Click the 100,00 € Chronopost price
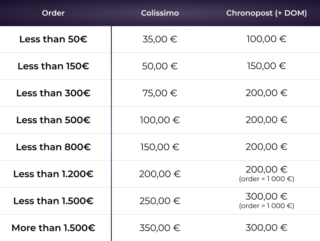Screen dimensions: 320x241 pos(266,39)
